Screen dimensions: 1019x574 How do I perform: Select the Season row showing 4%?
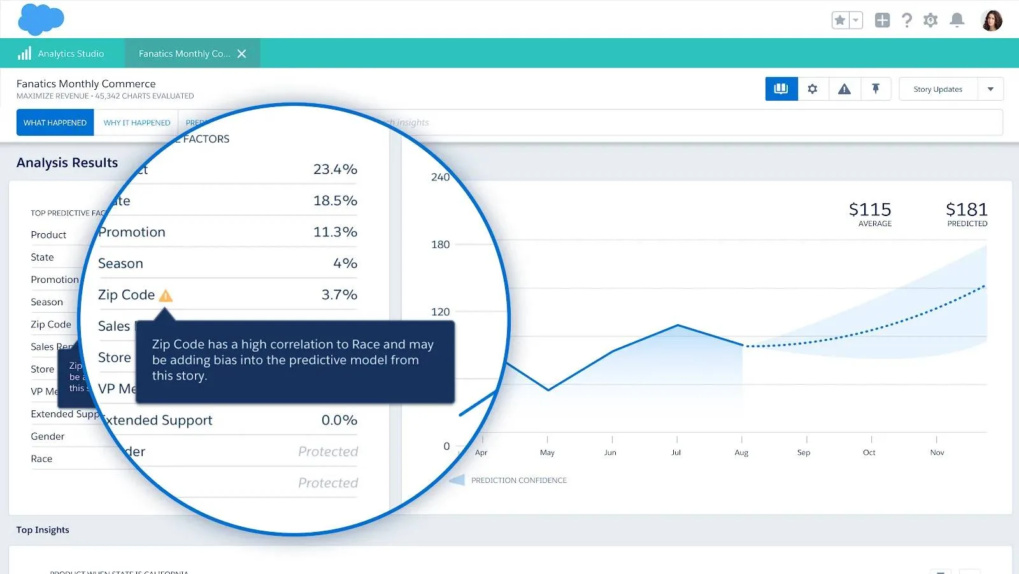(x=227, y=263)
